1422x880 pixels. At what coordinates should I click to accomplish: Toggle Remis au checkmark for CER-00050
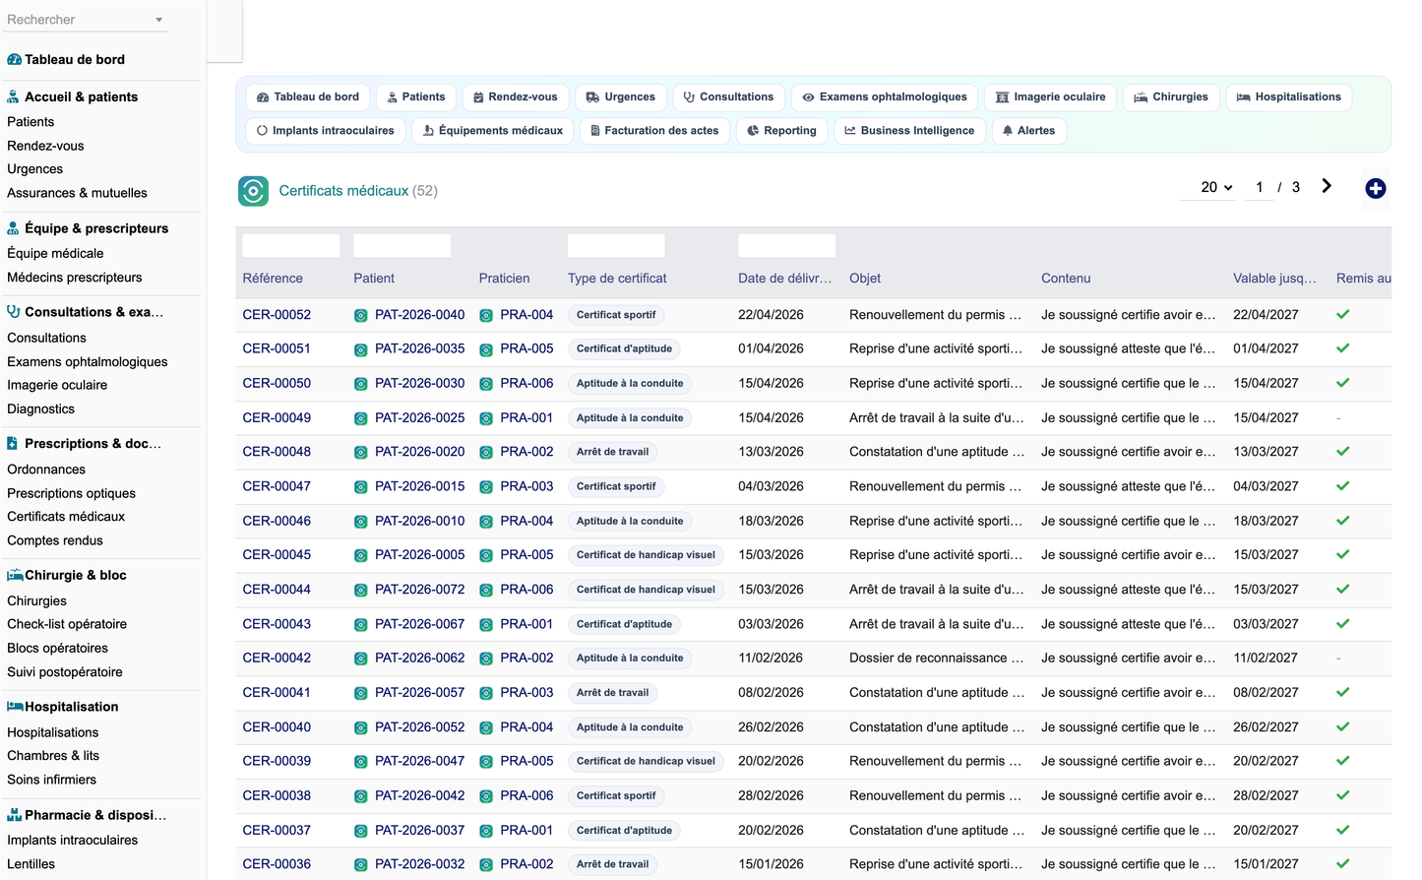(1343, 383)
